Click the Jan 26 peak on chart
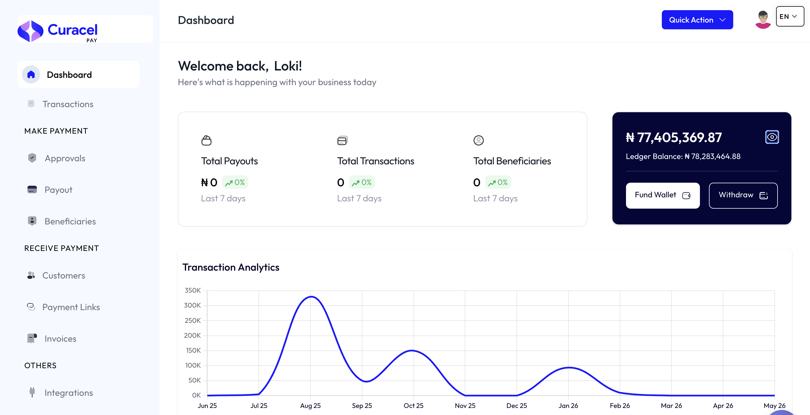The height and width of the screenshot is (415, 810). [568, 367]
